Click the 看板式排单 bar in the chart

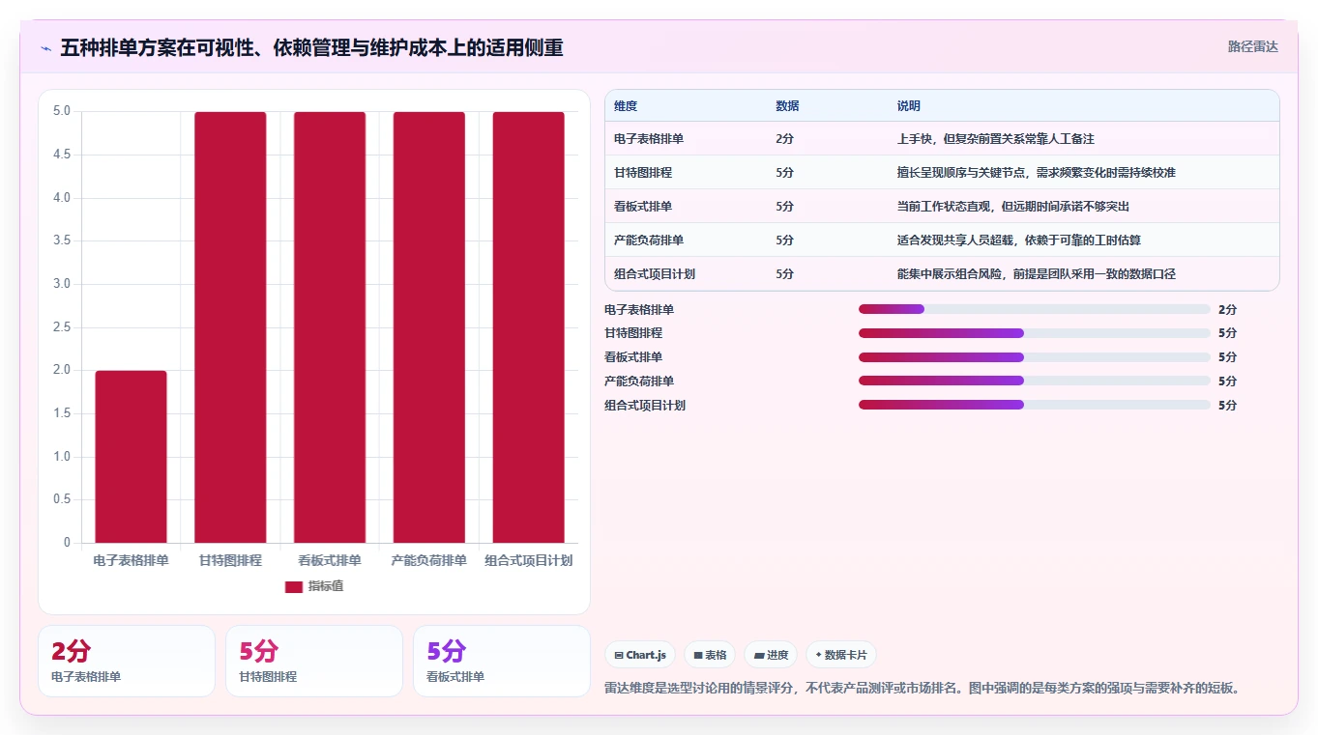[330, 327]
